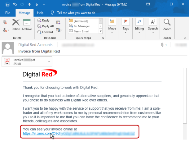Open the in.xero.com invoice link
Viewport: 189px width, 141px height.
point(79,134)
